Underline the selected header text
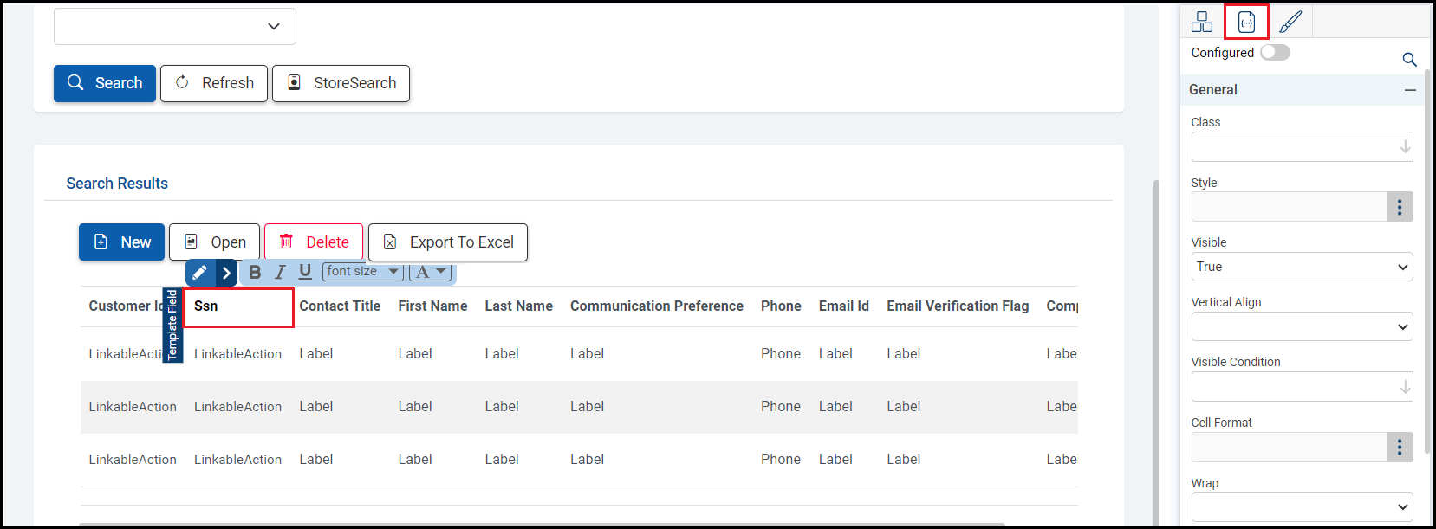The width and height of the screenshot is (1436, 529). 305,272
